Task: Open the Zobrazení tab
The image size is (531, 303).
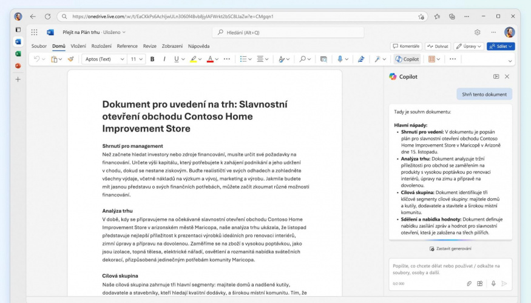Action: click(172, 46)
